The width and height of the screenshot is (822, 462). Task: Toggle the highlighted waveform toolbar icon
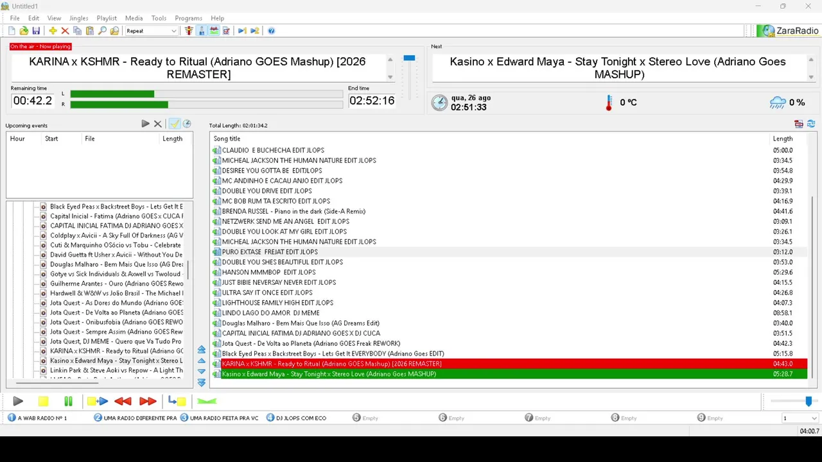point(214,31)
